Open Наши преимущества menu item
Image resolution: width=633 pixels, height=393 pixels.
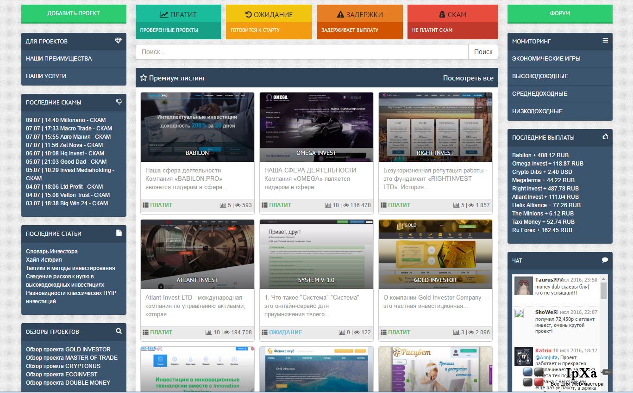click(x=74, y=59)
